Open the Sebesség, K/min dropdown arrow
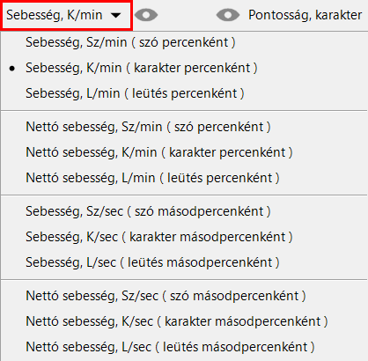 [x=116, y=15]
